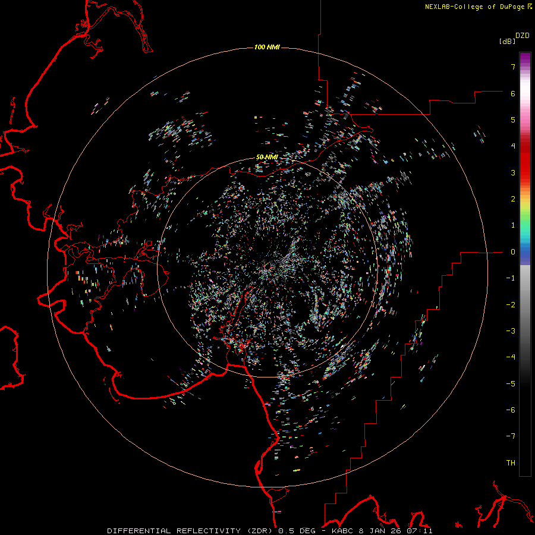Screen dimensions: 535x535
Task: Click the -4 value on color scale
Action: [511, 357]
